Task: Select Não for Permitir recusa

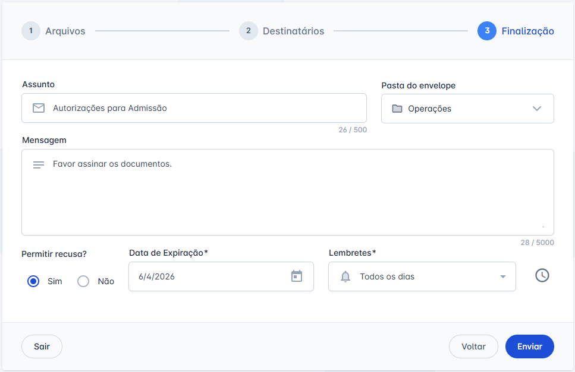Action: click(x=83, y=281)
